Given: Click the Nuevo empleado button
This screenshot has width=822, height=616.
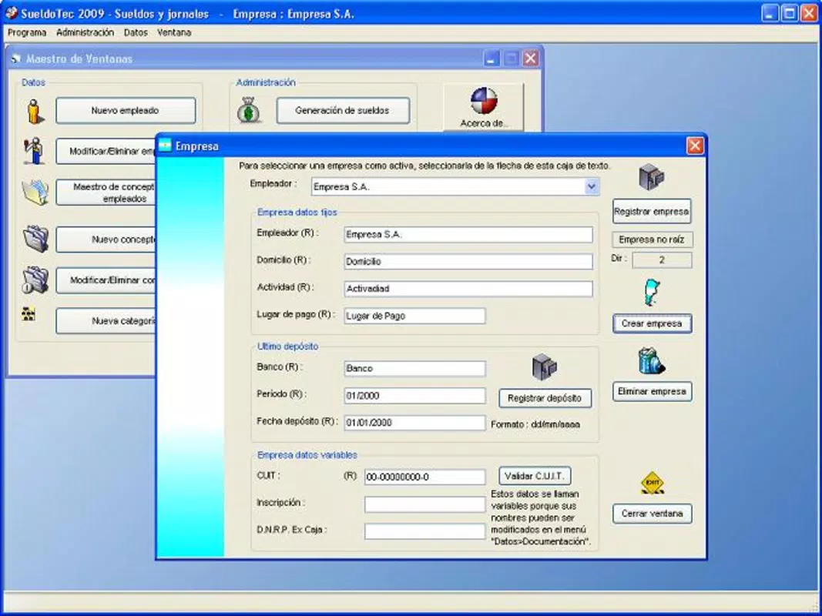Looking at the screenshot, I should (126, 111).
